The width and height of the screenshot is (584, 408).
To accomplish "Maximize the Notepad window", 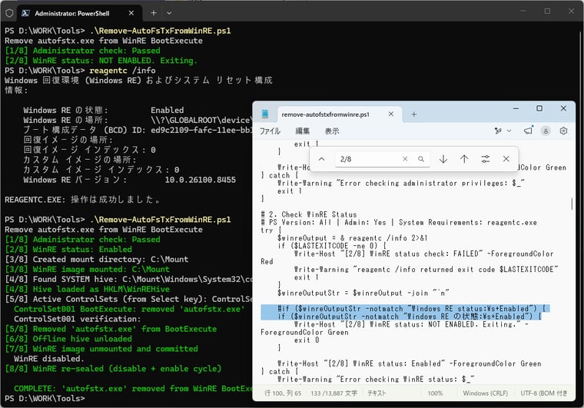I will tap(539, 108).
